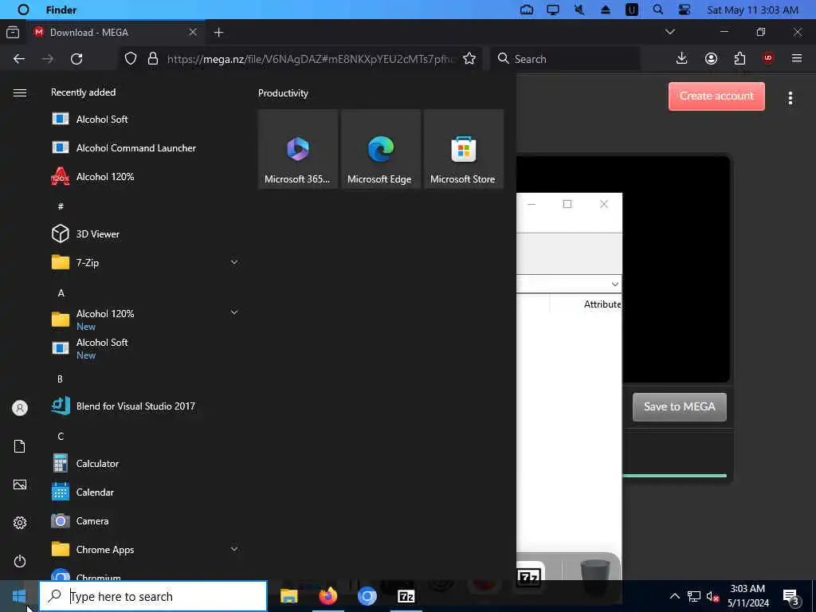Click the taskbar search box

(x=153, y=596)
